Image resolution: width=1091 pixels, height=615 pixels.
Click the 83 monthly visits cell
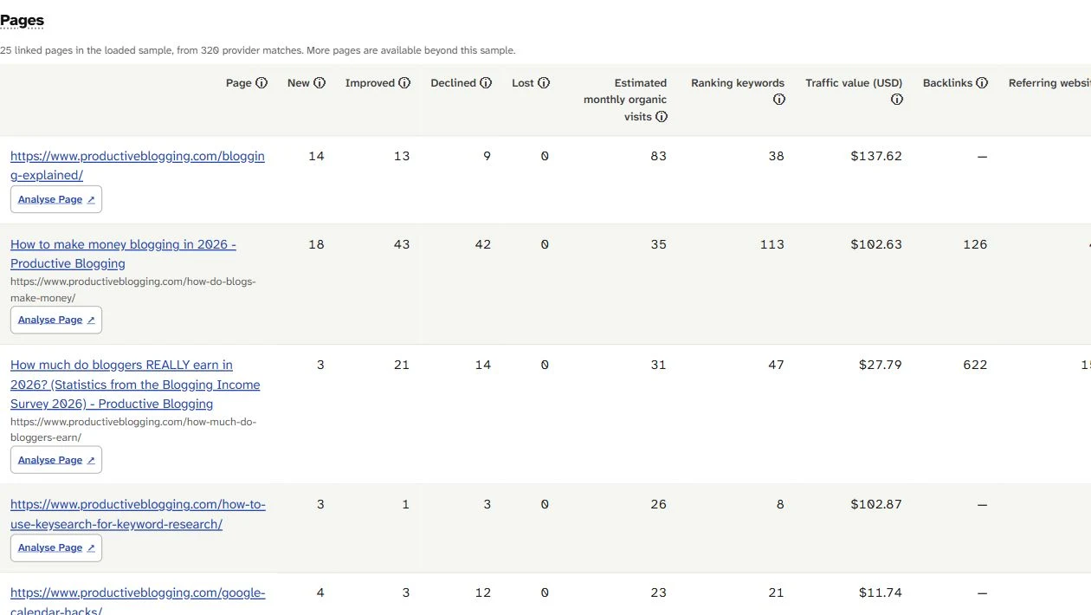click(659, 156)
